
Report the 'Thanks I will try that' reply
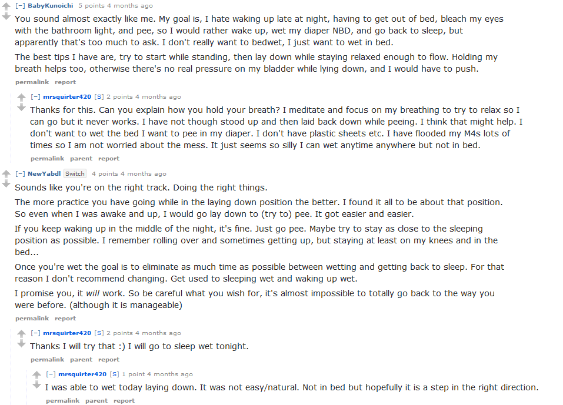[x=109, y=359]
